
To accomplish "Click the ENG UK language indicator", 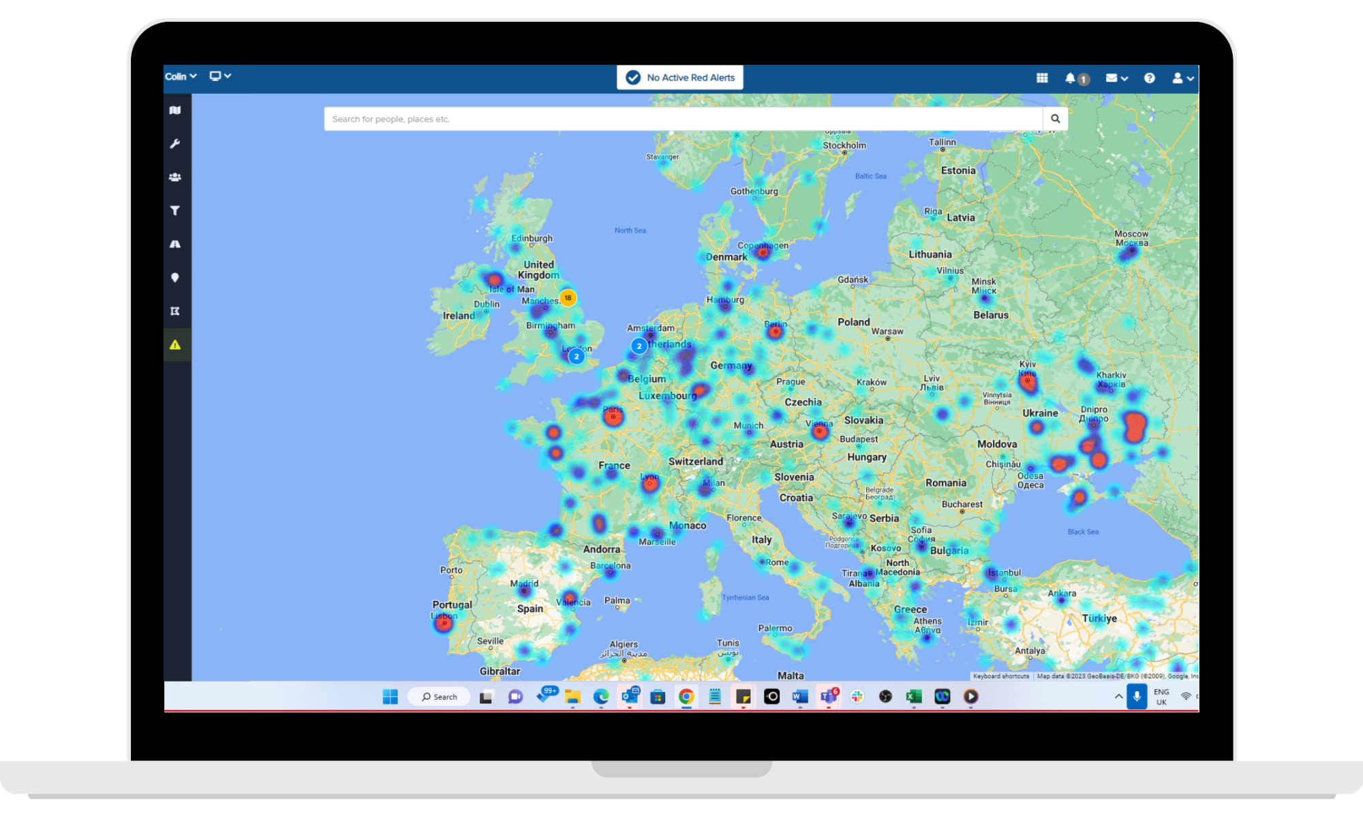I will point(1161,696).
